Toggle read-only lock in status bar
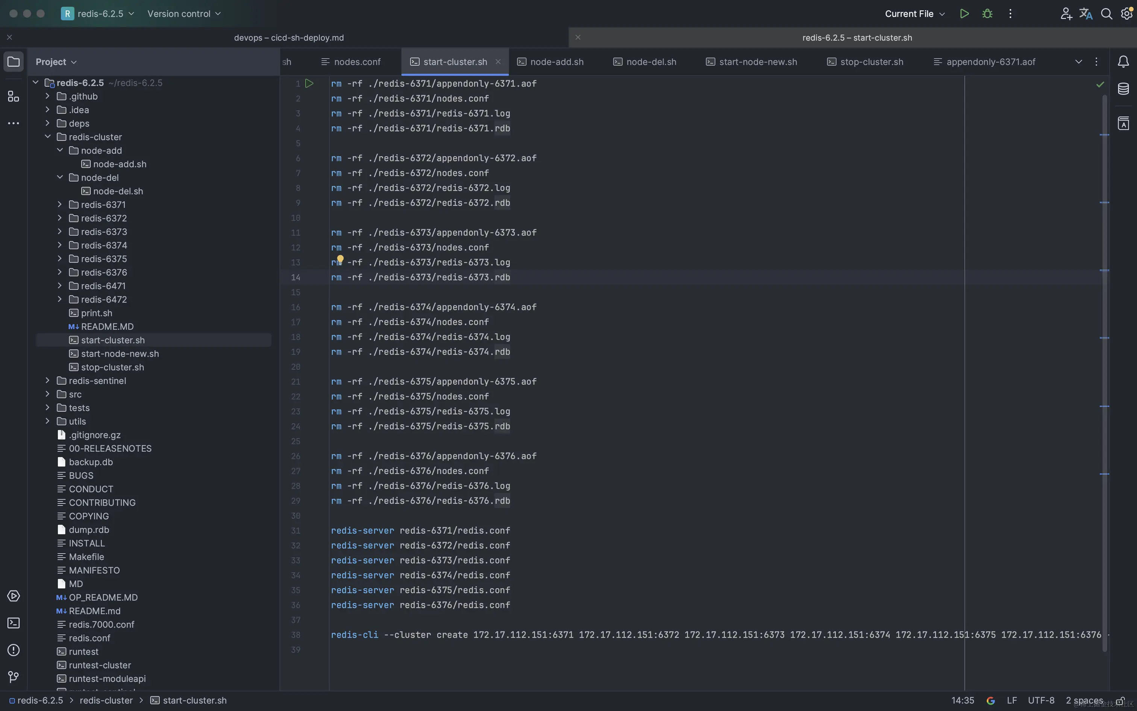Image resolution: width=1137 pixels, height=711 pixels. point(1120,700)
